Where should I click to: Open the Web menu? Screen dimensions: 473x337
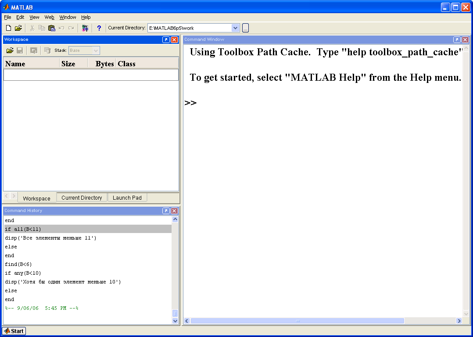pos(50,17)
